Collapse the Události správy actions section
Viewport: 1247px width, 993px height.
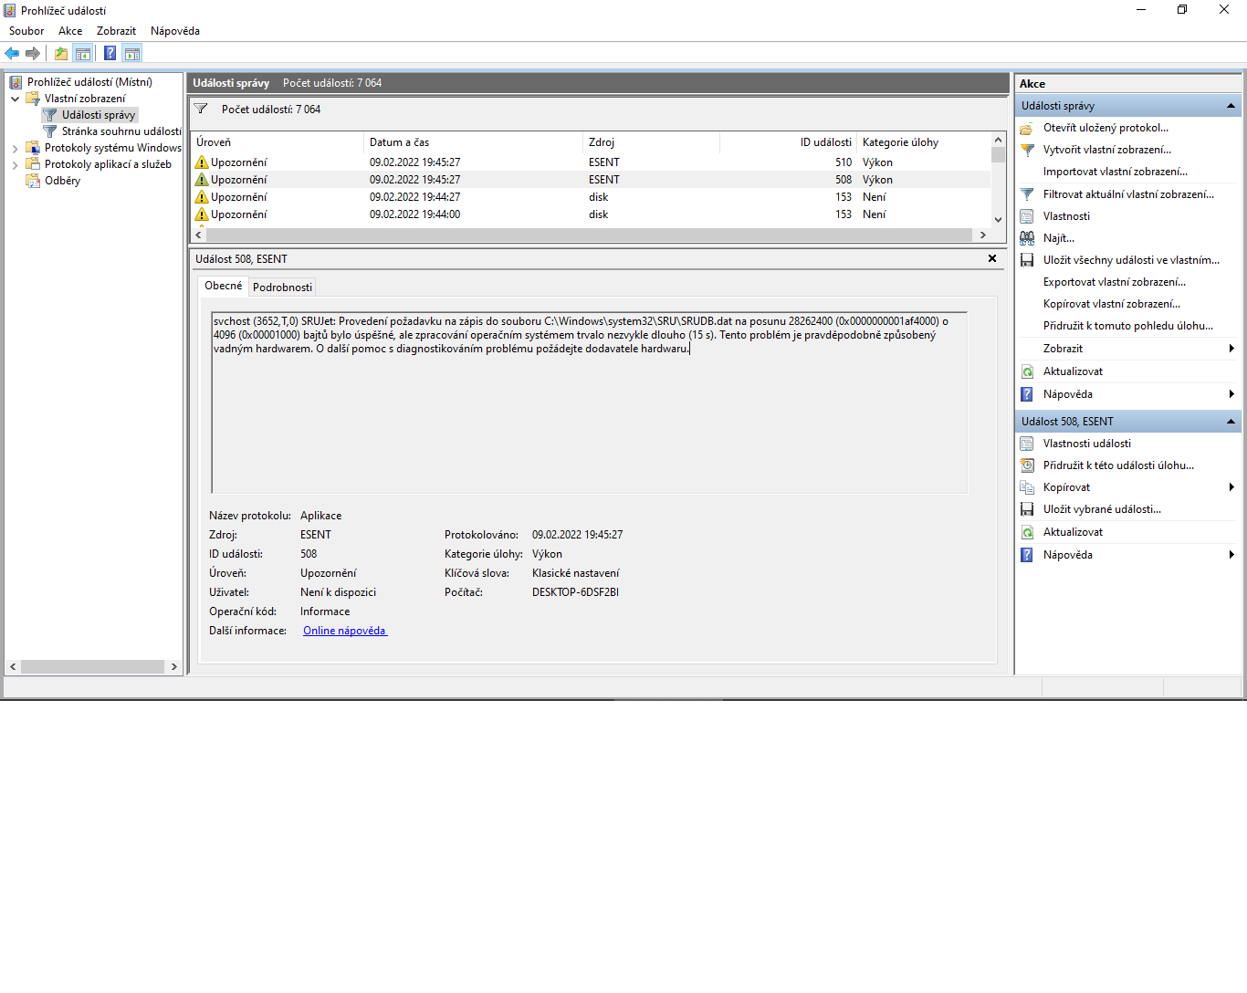point(1231,106)
